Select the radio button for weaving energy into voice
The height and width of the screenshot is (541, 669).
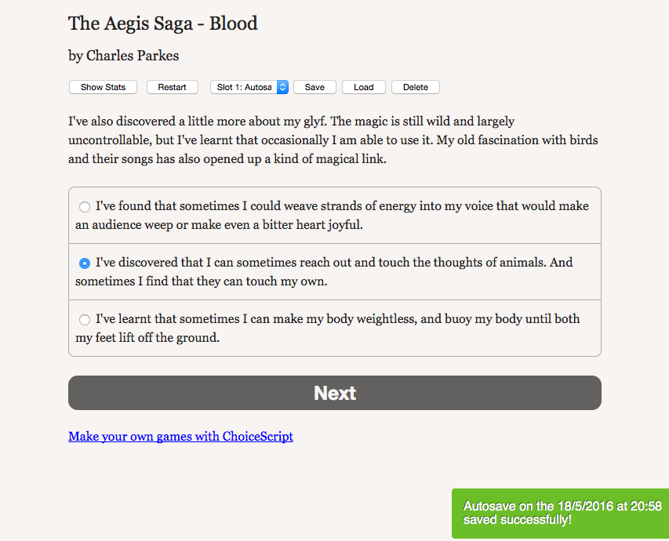85,207
